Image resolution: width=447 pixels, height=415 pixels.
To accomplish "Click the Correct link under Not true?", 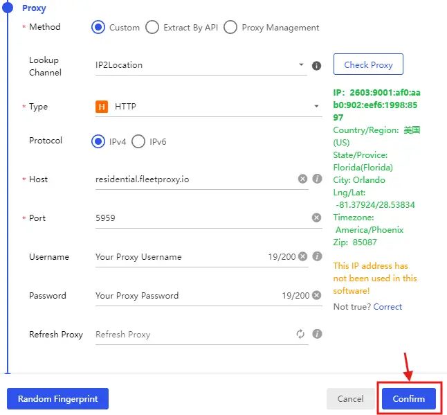I will point(387,306).
